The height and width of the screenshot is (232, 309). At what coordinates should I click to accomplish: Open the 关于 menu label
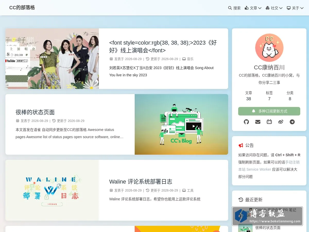point(296,8)
